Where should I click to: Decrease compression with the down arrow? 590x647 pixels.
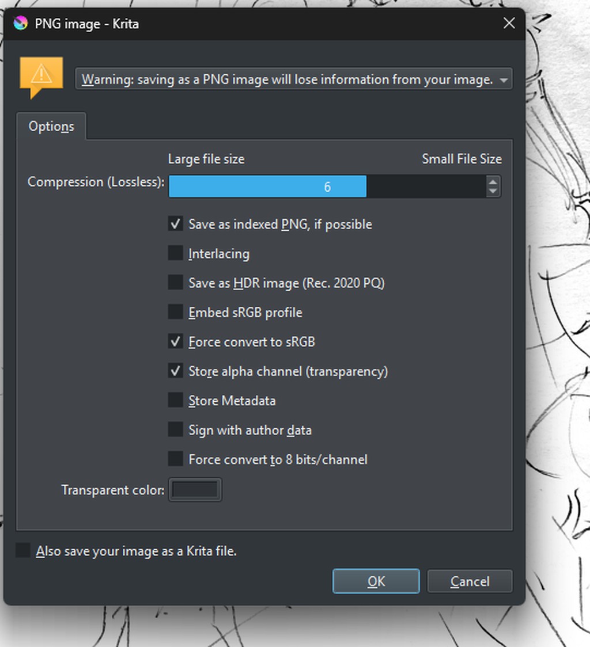493,192
